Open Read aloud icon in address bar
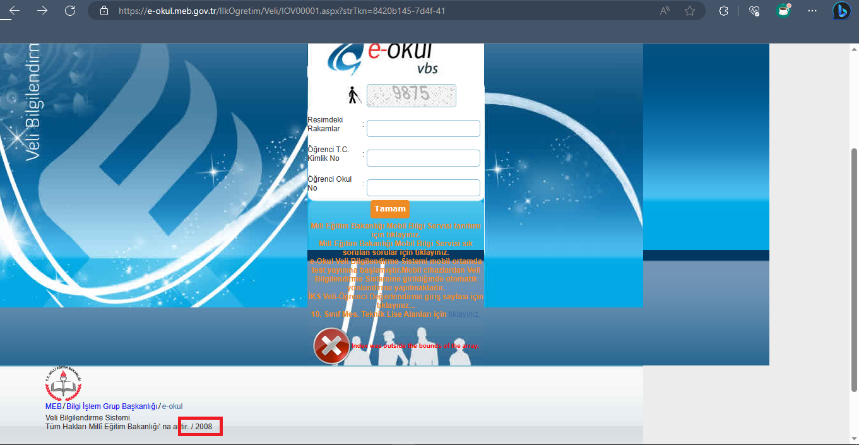This screenshot has width=859, height=445. pyautogui.click(x=665, y=11)
